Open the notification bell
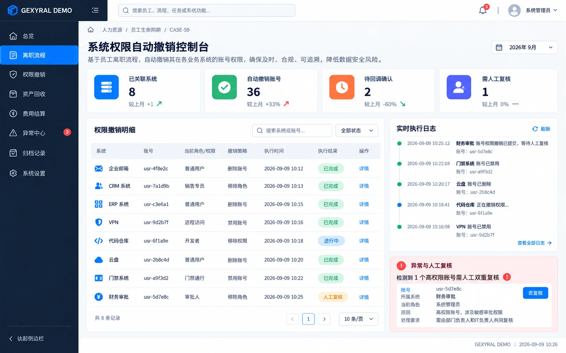566x353 pixels. [x=483, y=10]
